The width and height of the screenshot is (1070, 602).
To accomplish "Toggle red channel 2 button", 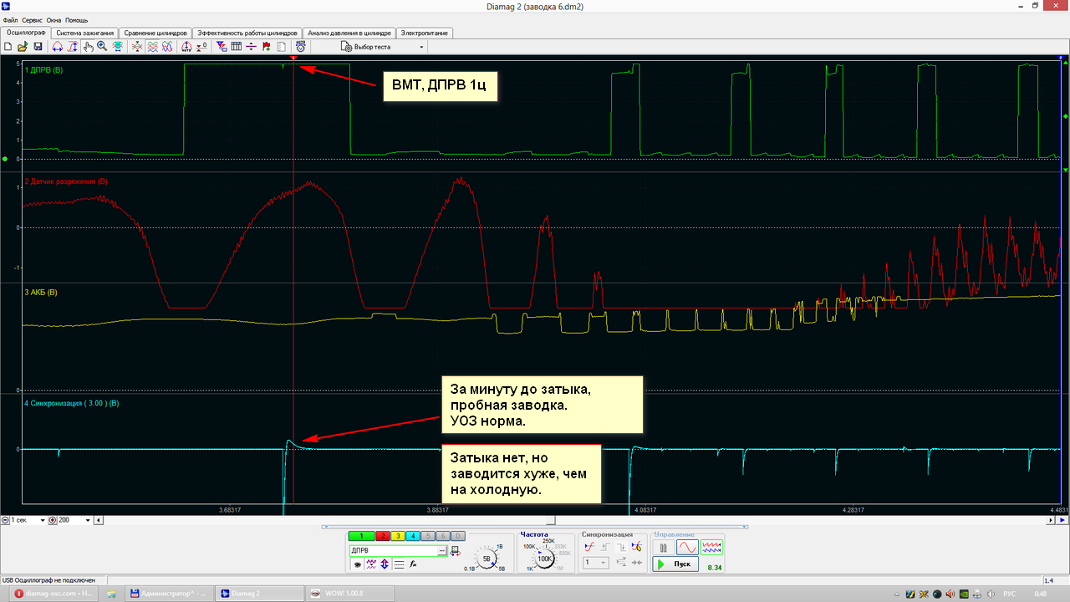I will pyautogui.click(x=383, y=536).
